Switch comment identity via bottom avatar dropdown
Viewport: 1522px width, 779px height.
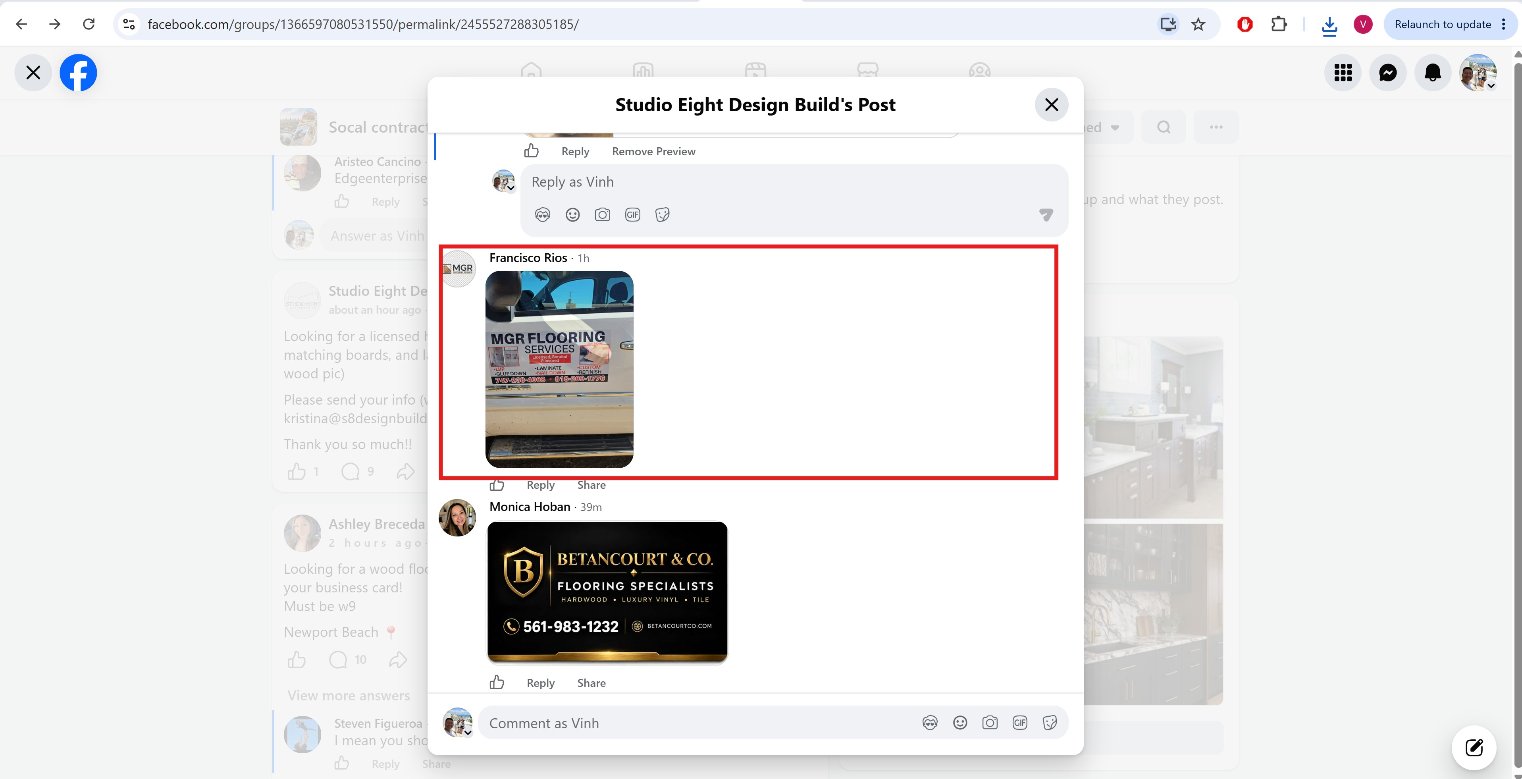click(458, 722)
